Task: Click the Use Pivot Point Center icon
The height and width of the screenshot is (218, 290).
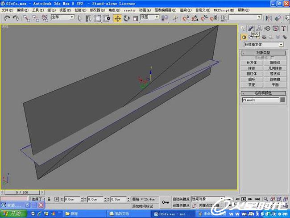Action: click(x=165, y=18)
